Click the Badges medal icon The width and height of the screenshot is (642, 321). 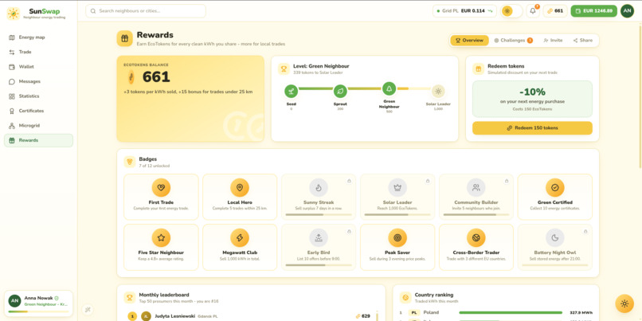click(x=130, y=162)
